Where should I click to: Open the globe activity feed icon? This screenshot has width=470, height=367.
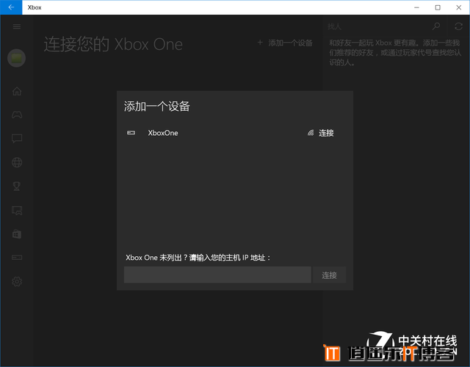click(17, 162)
